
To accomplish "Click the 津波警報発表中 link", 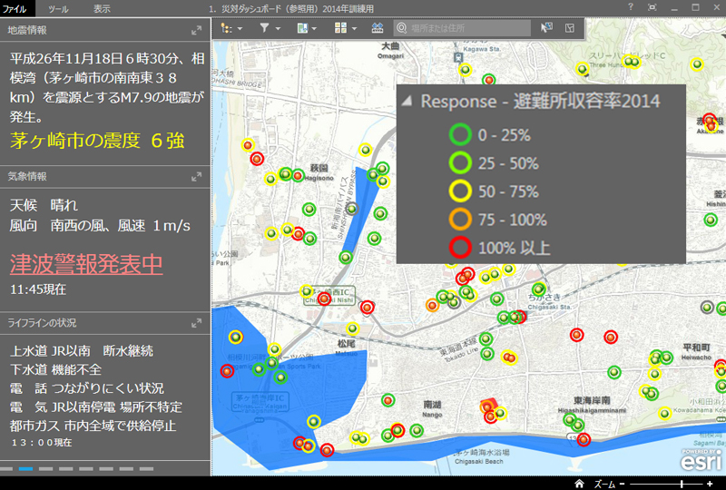I will pyautogui.click(x=86, y=264).
